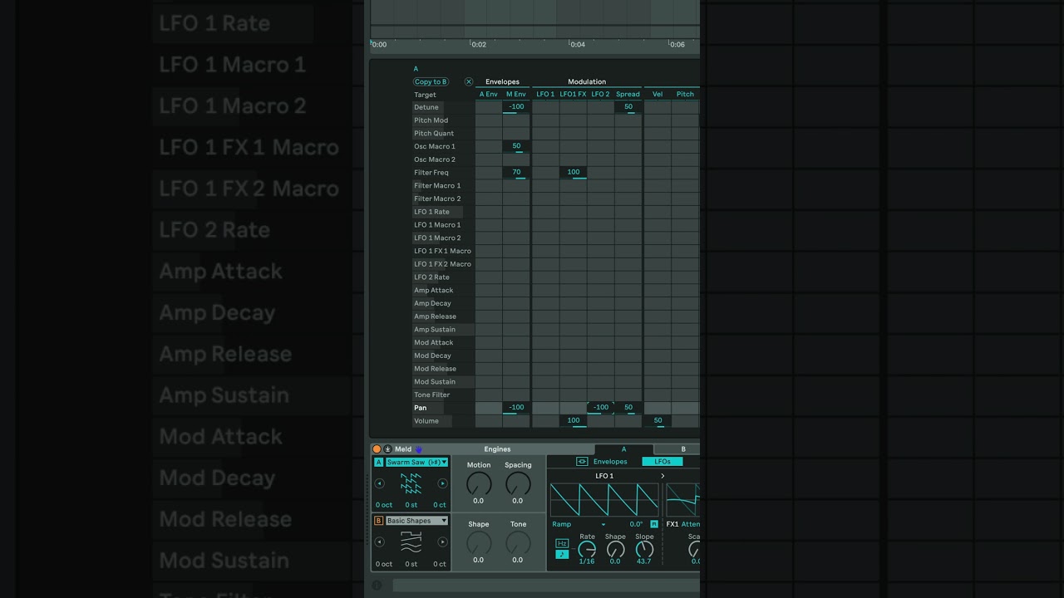Click Pan LFO 2 cell showing -100
This screenshot has height=598, width=1064.
600,408
